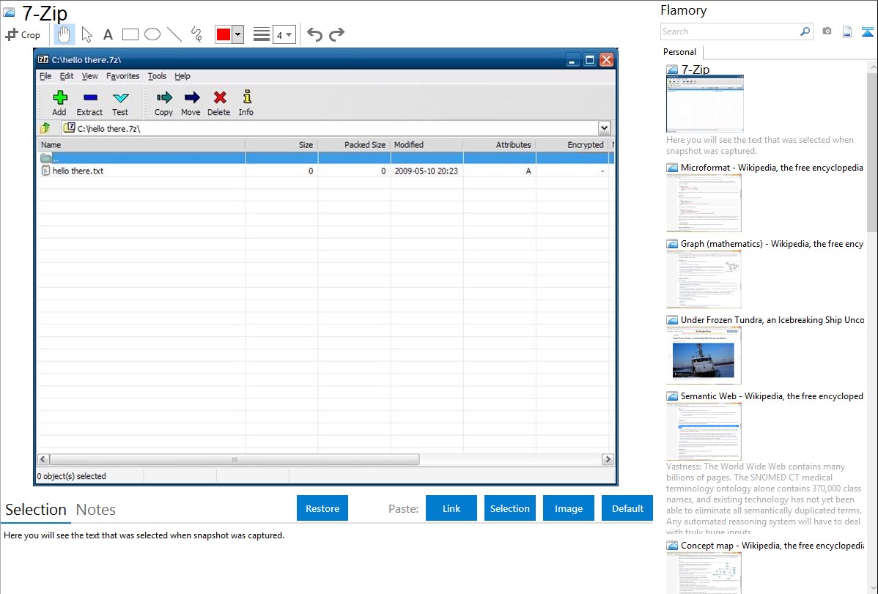This screenshot has height=594, width=878.
Task: Pick the freehand scribble tool
Action: pos(196,34)
